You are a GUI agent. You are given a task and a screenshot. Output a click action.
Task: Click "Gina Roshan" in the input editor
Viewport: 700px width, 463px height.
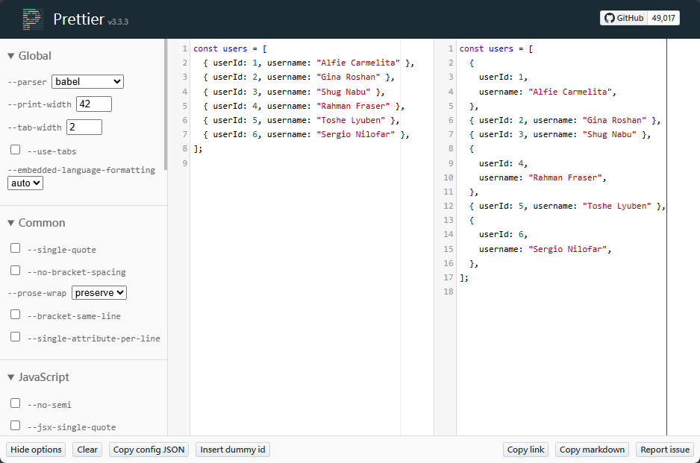click(x=349, y=78)
